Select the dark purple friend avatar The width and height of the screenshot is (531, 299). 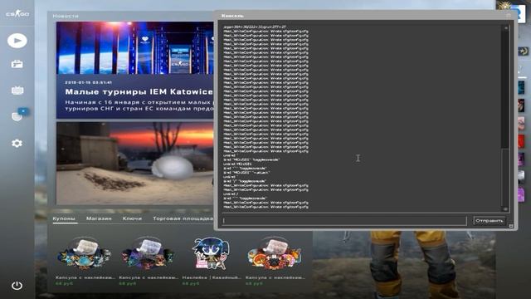(x=521, y=159)
